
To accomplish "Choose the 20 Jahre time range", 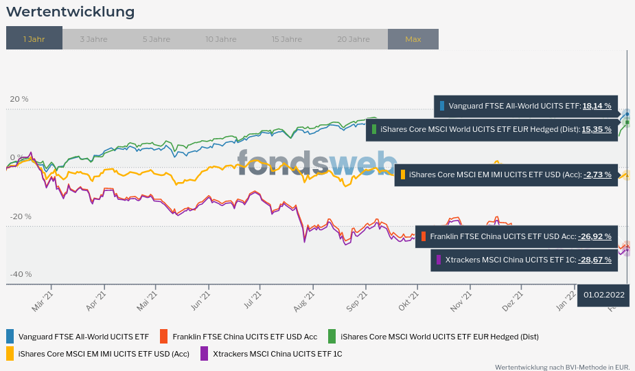I will [353, 39].
